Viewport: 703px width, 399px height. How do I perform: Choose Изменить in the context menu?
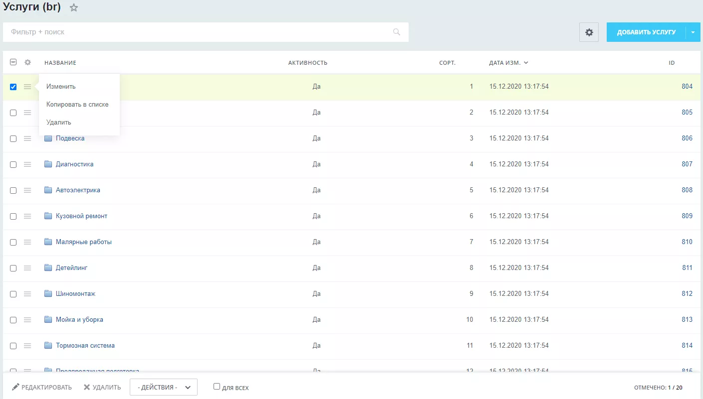(61, 87)
